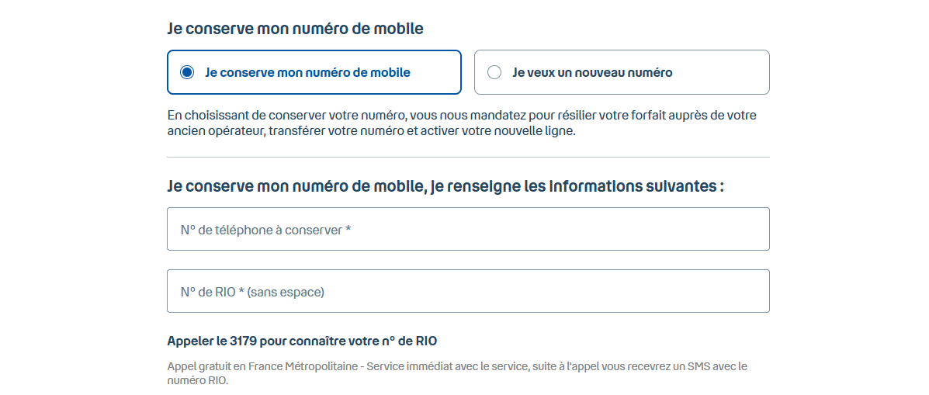The image size is (929, 395).
Task: Click empty right area of the keep-number option card
Action: (439, 72)
